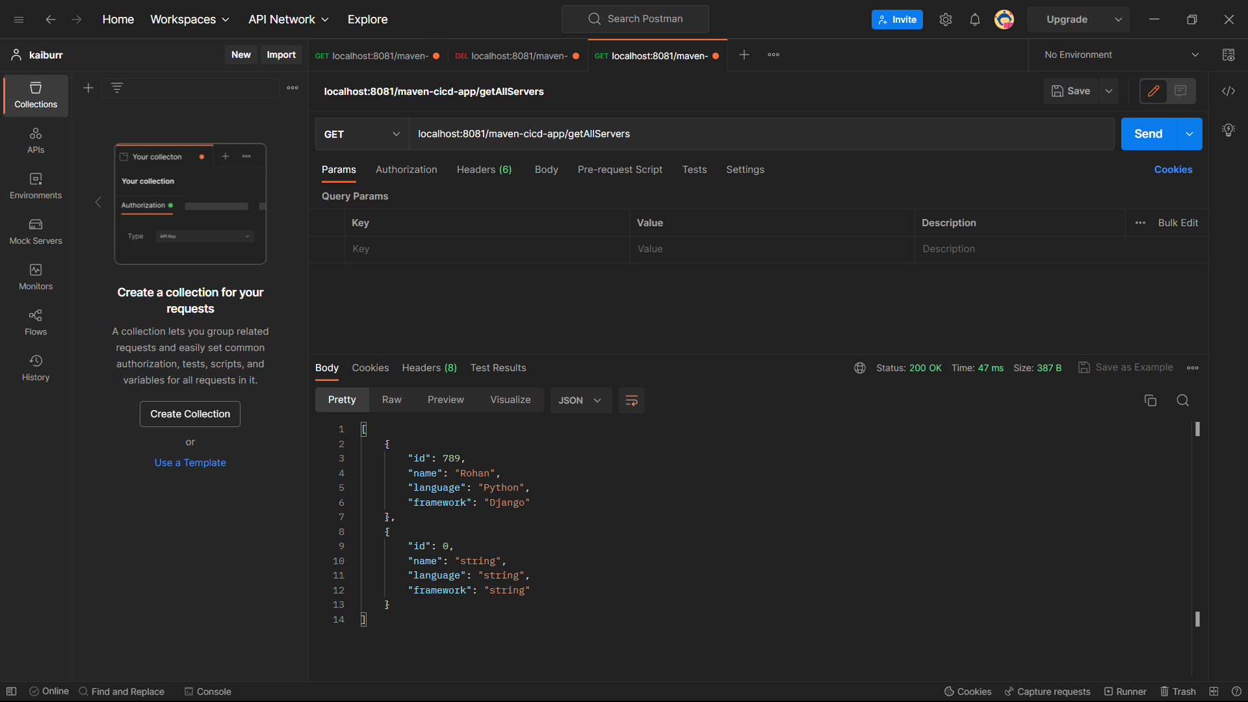Viewport: 1248px width, 702px height.
Task: Open the Flows panel
Action: pos(35,322)
